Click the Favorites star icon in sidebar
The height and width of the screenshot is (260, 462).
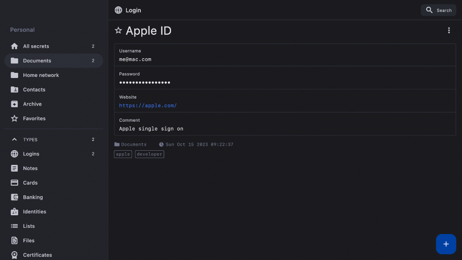point(14,119)
